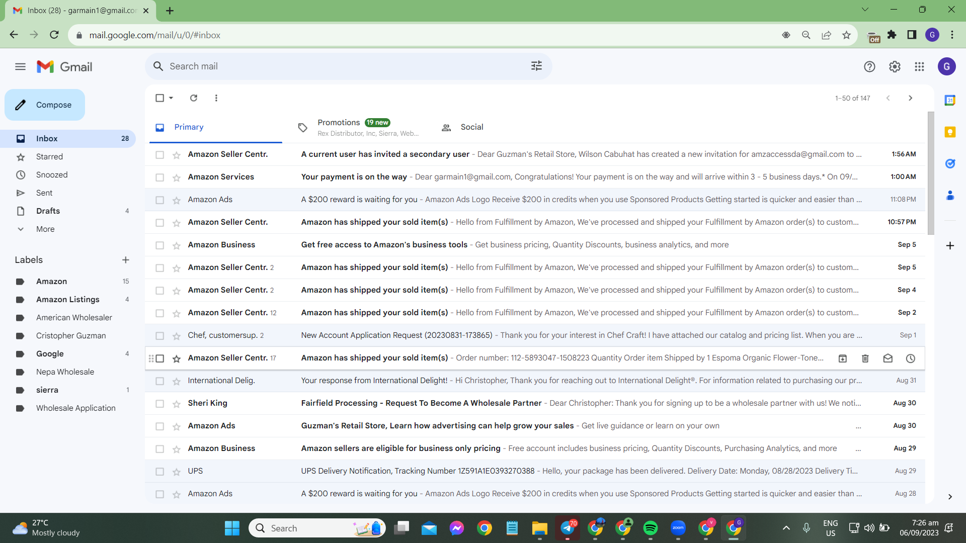Click the Search mail input field
966x543 pixels.
(347, 66)
